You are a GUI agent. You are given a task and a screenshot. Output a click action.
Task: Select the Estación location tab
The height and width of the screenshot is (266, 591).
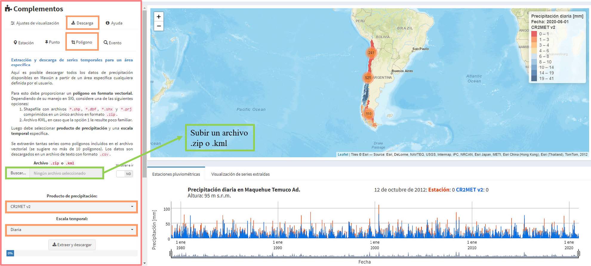[x=24, y=43]
